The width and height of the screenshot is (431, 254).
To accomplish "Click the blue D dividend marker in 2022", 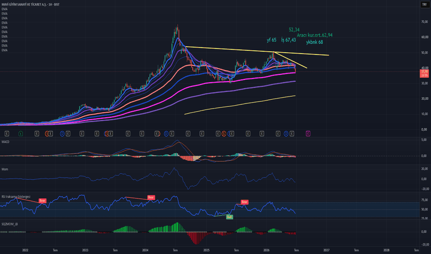I will point(62,134).
